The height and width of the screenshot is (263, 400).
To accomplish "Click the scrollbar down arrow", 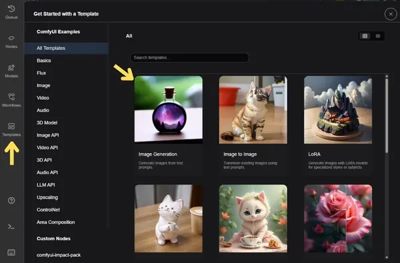I will coord(387,258).
